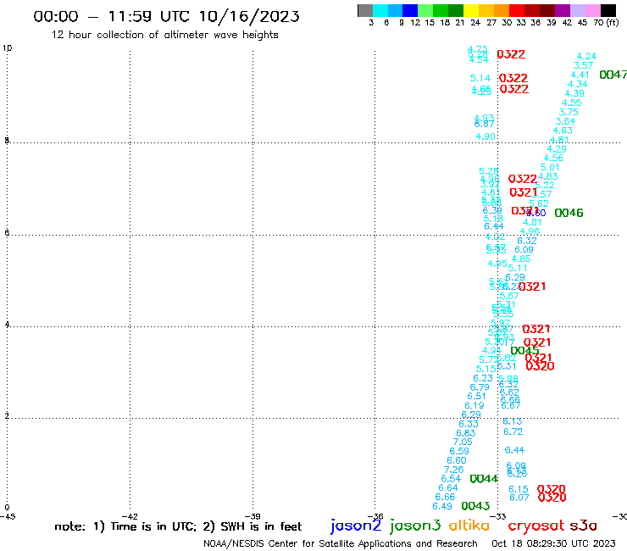627x551 pixels.
Task: Pick the light green swatch in the legend bar
Action: click(425, 10)
